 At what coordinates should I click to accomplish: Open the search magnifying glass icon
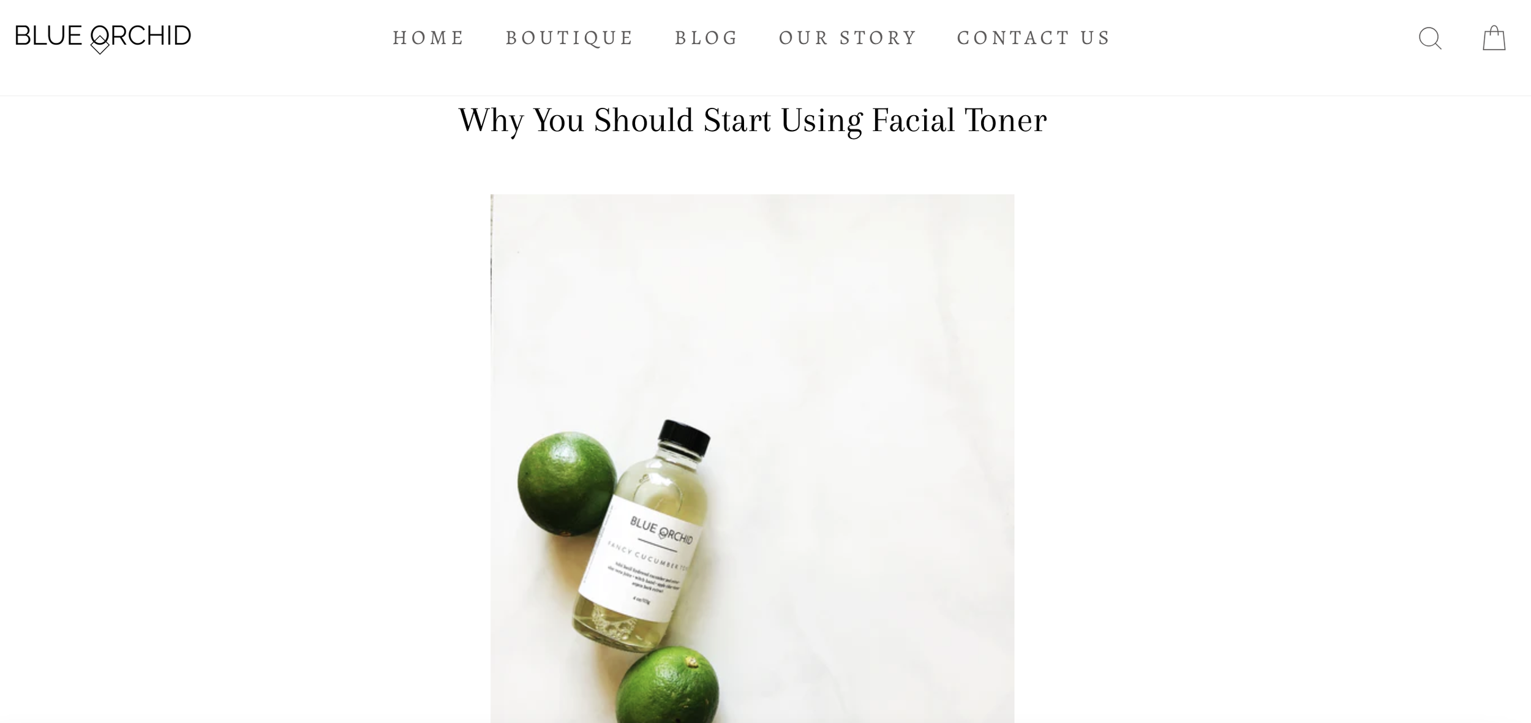pos(1430,38)
